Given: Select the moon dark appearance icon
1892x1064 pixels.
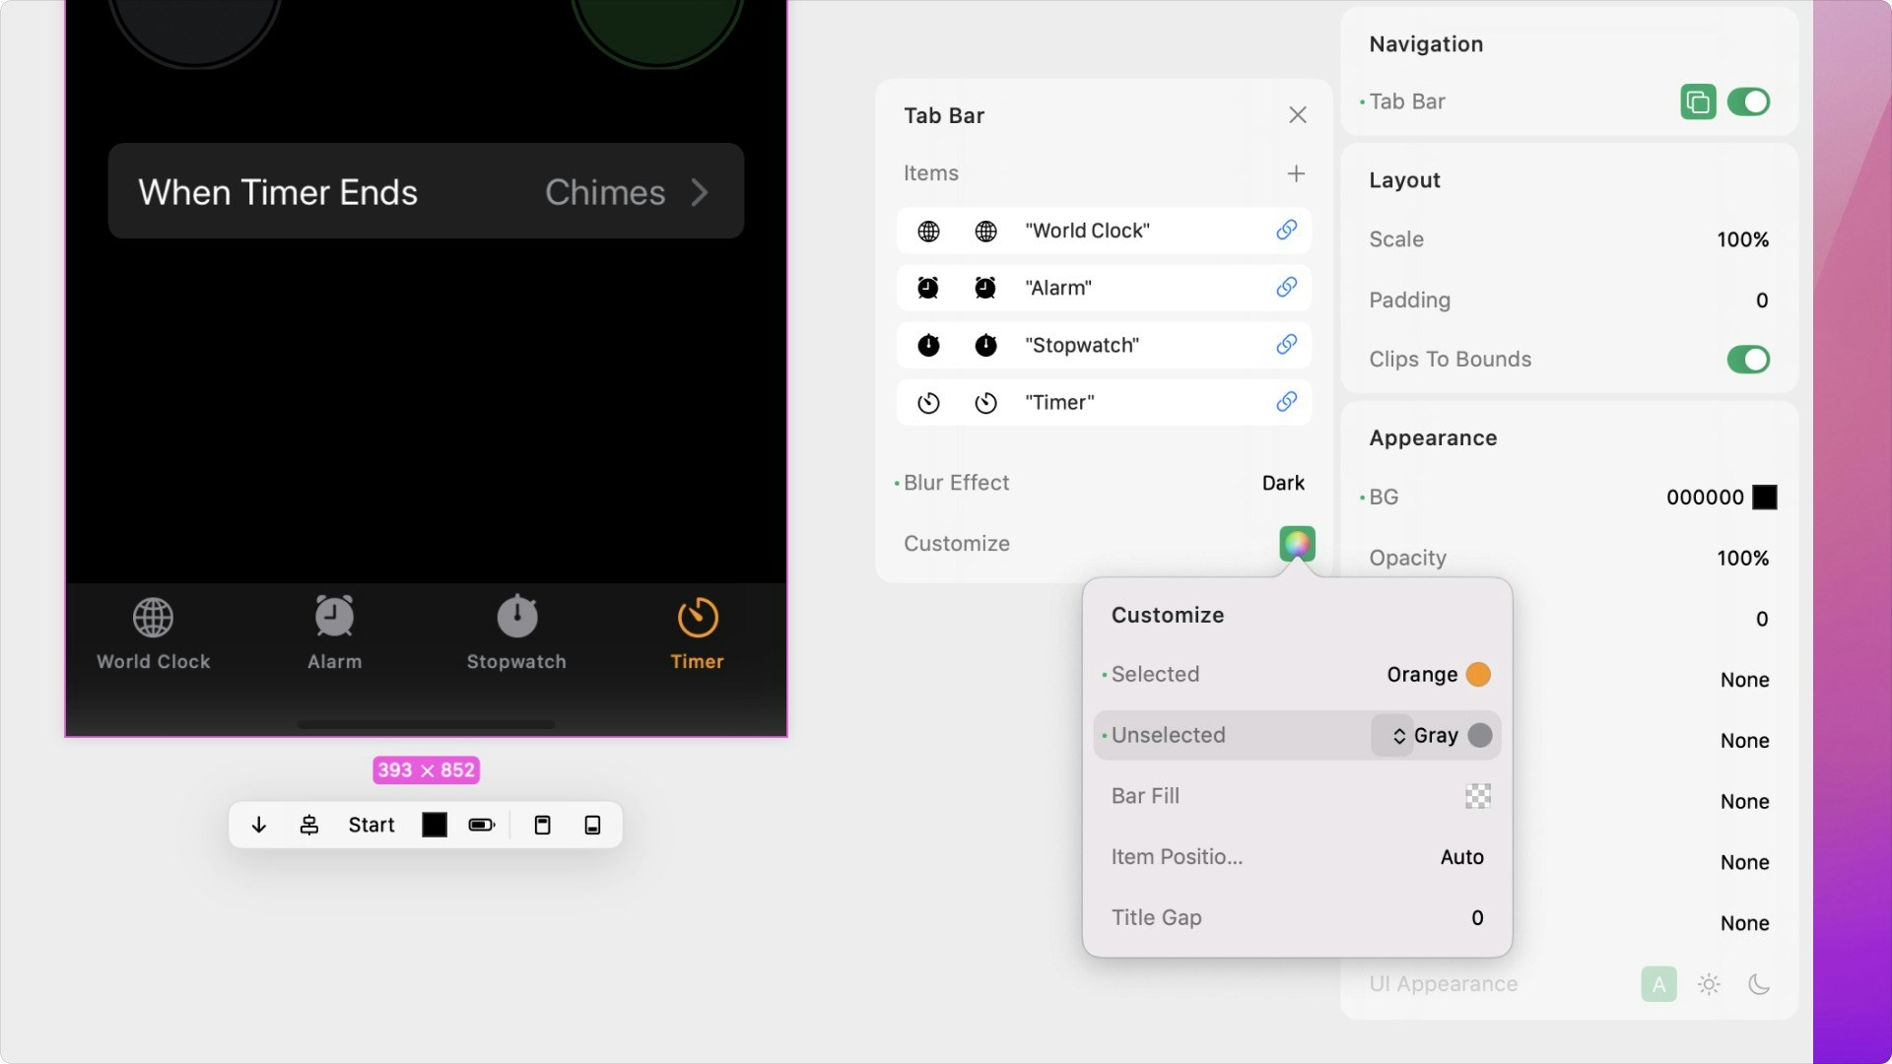Looking at the screenshot, I should pyautogui.click(x=1759, y=984).
